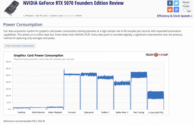Image resolution: width=194 pixels, height=125 pixels.
Task: Open the NVIDIA manufacturer link
Action: [x=79, y=16]
